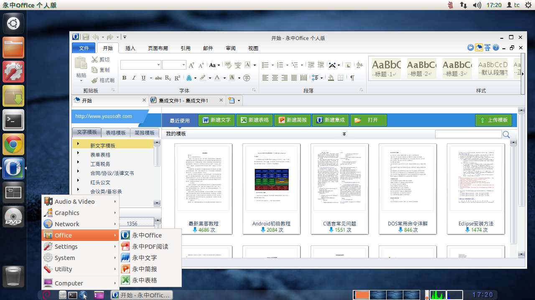
Task: Open the font size dropdown
Action: 183,65
